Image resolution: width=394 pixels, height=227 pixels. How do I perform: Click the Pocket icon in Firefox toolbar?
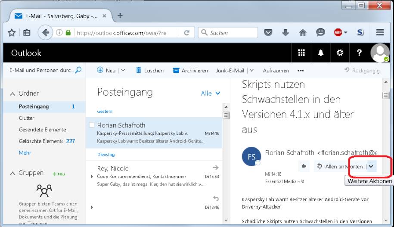tap(268, 32)
